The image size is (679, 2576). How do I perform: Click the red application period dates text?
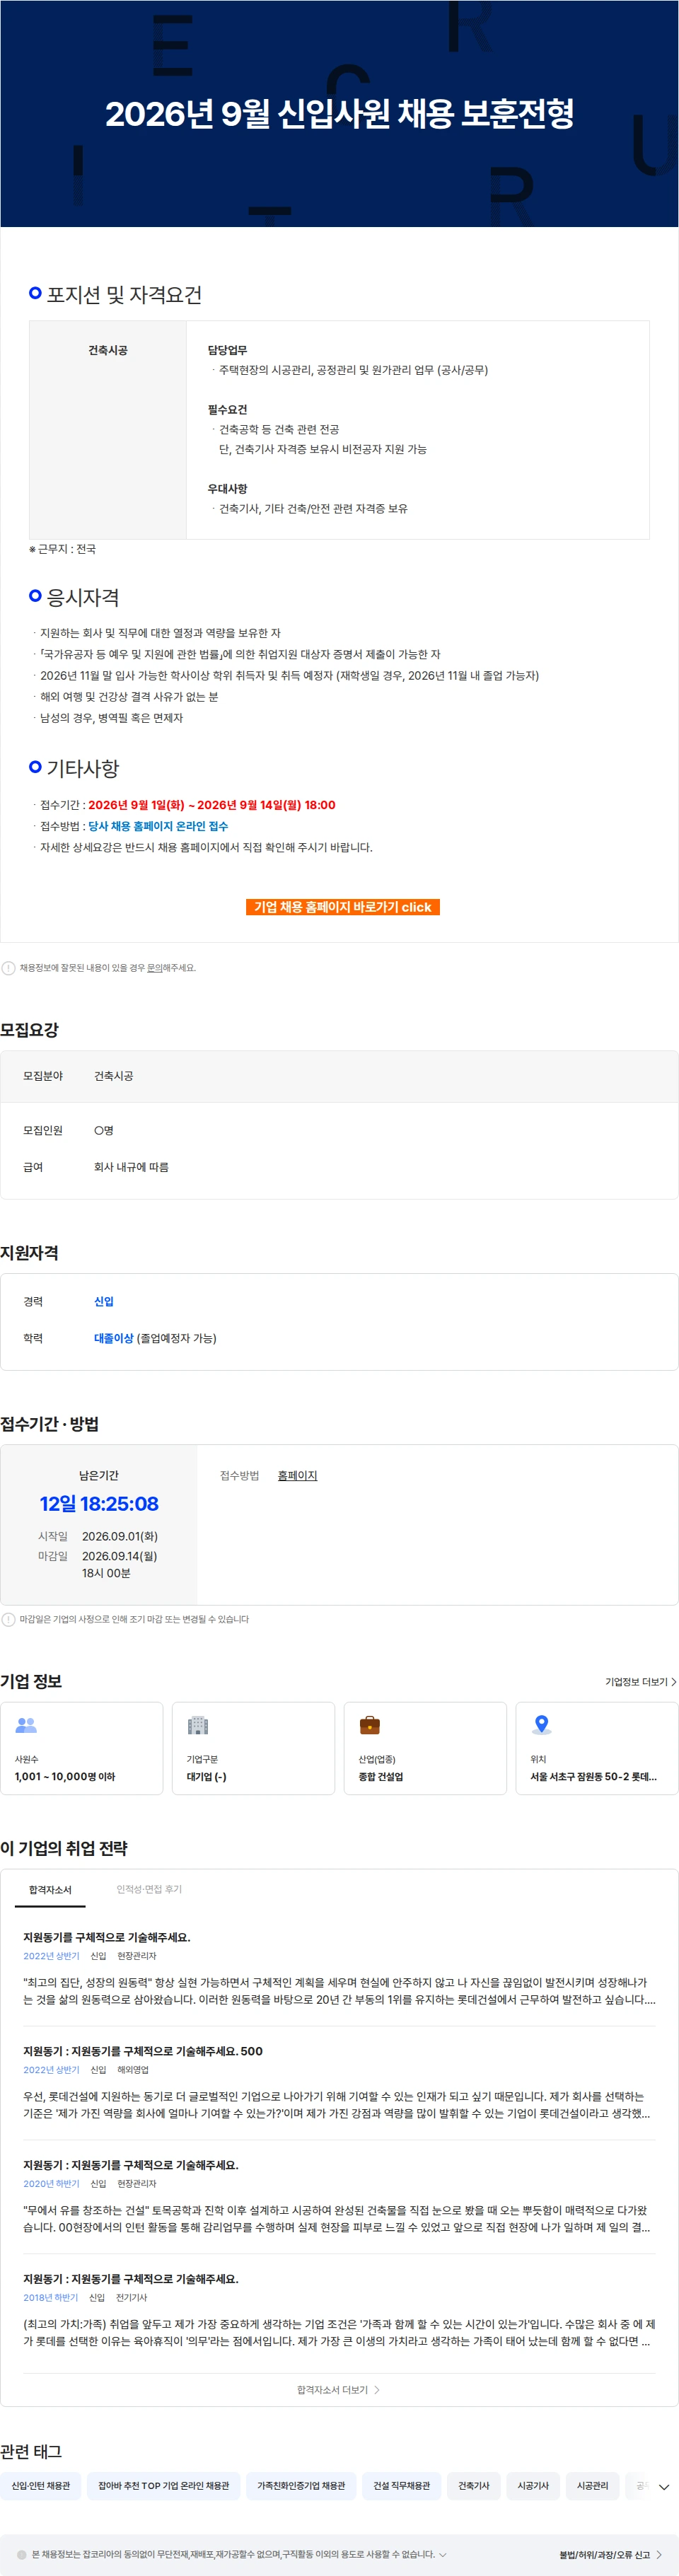pyautogui.click(x=212, y=805)
